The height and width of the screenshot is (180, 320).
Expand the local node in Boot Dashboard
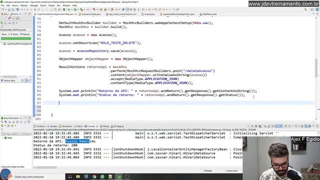2,138
